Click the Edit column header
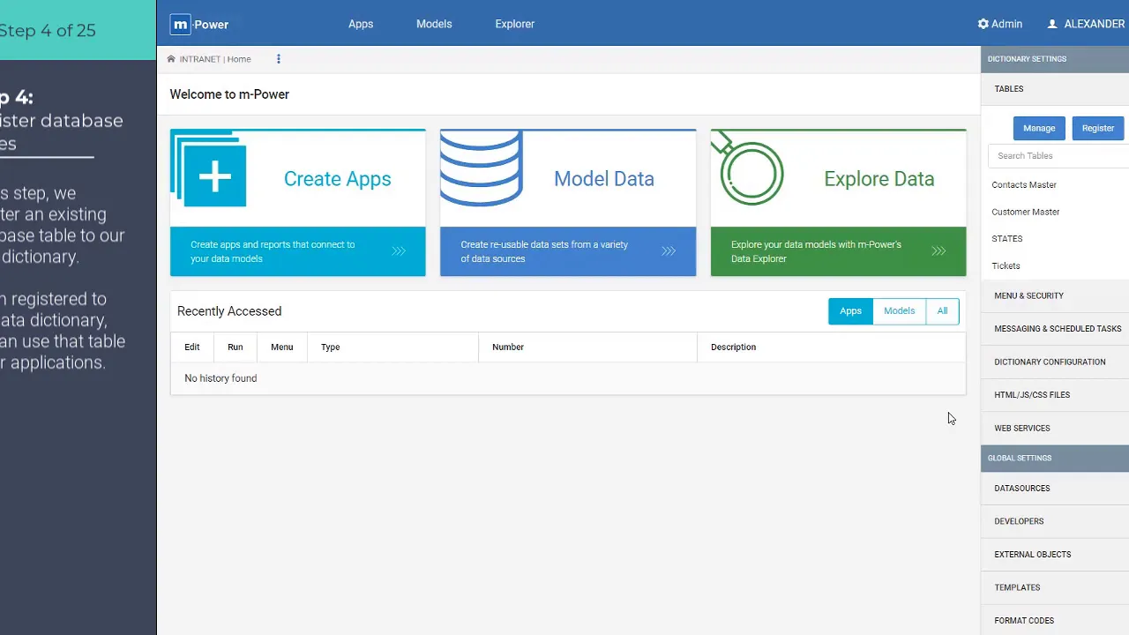Viewport: 1129px width, 635px height. 192,347
